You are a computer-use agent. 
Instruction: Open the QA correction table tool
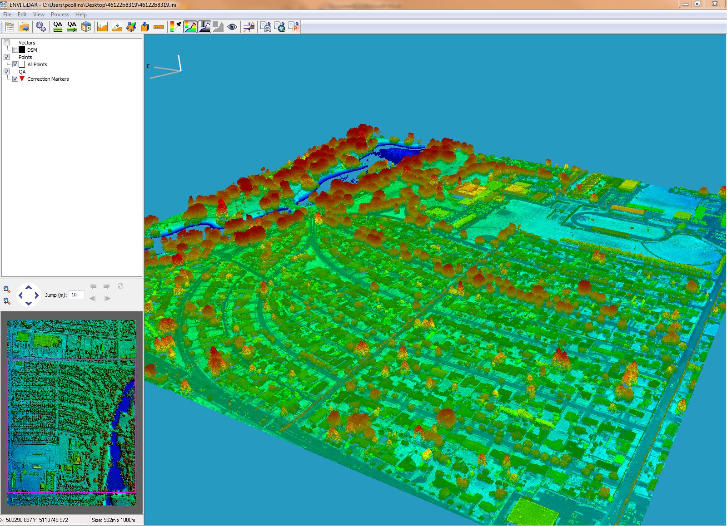tap(57, 27)
